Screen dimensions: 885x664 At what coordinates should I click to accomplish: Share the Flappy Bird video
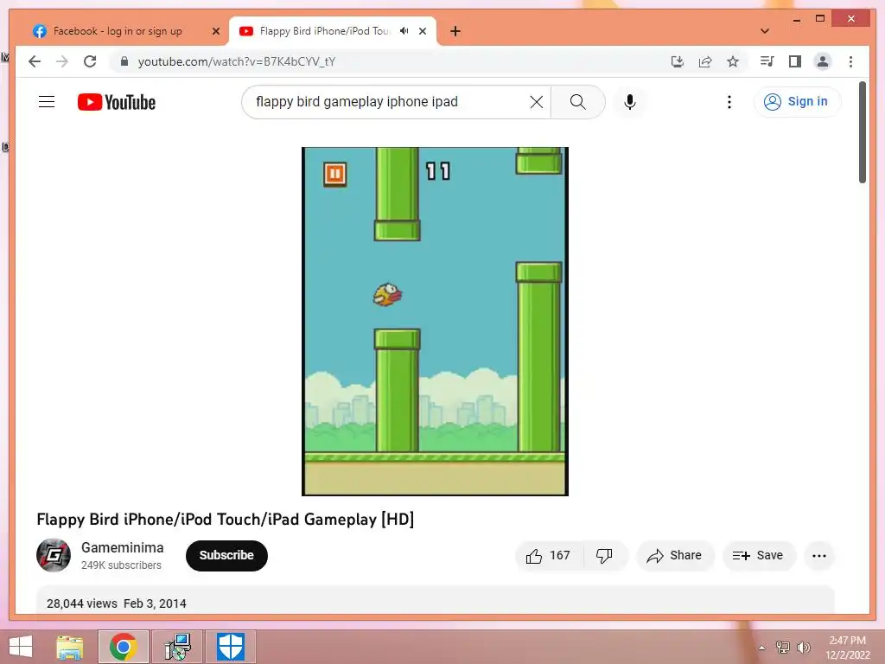pyautogui.click(x=675, y=556)
